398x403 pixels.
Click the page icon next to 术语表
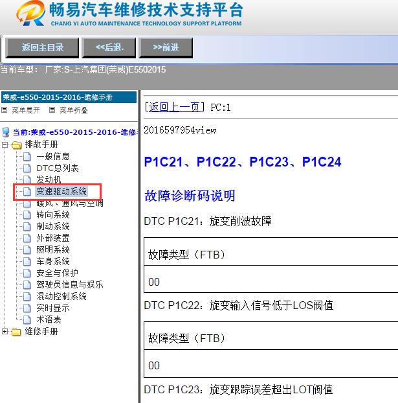pyautogui.click(x=27, y=320)
